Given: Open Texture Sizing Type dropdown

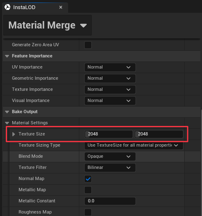Looking at the screenshot, I should click(x=134, y=145).
